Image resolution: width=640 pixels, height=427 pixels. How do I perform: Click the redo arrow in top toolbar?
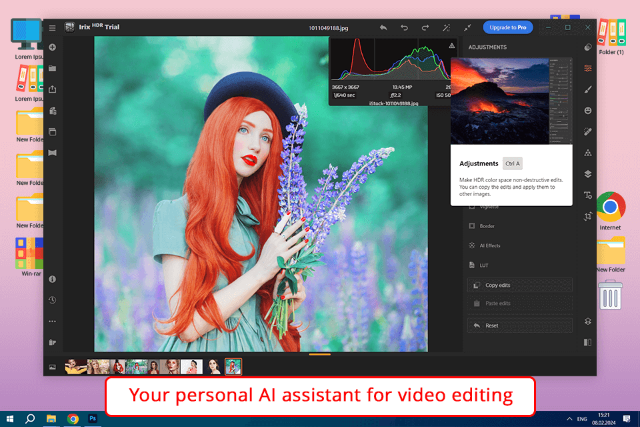425,28
